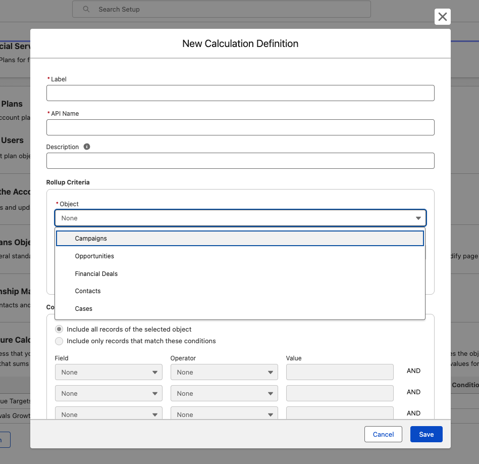Click the third row Value input
The height and width of the screenshot is (464, 479).
coord(339,413)
